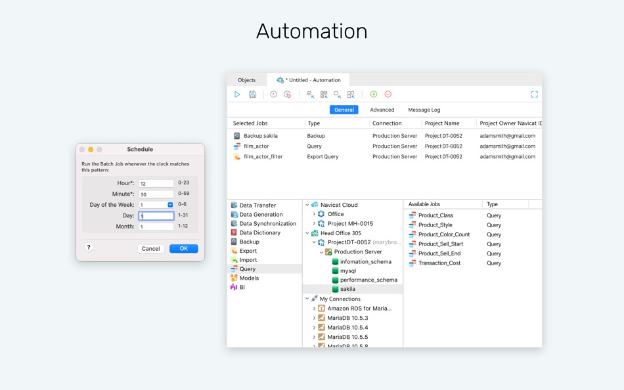Start the automation with the Run icon

pos(237,95)
